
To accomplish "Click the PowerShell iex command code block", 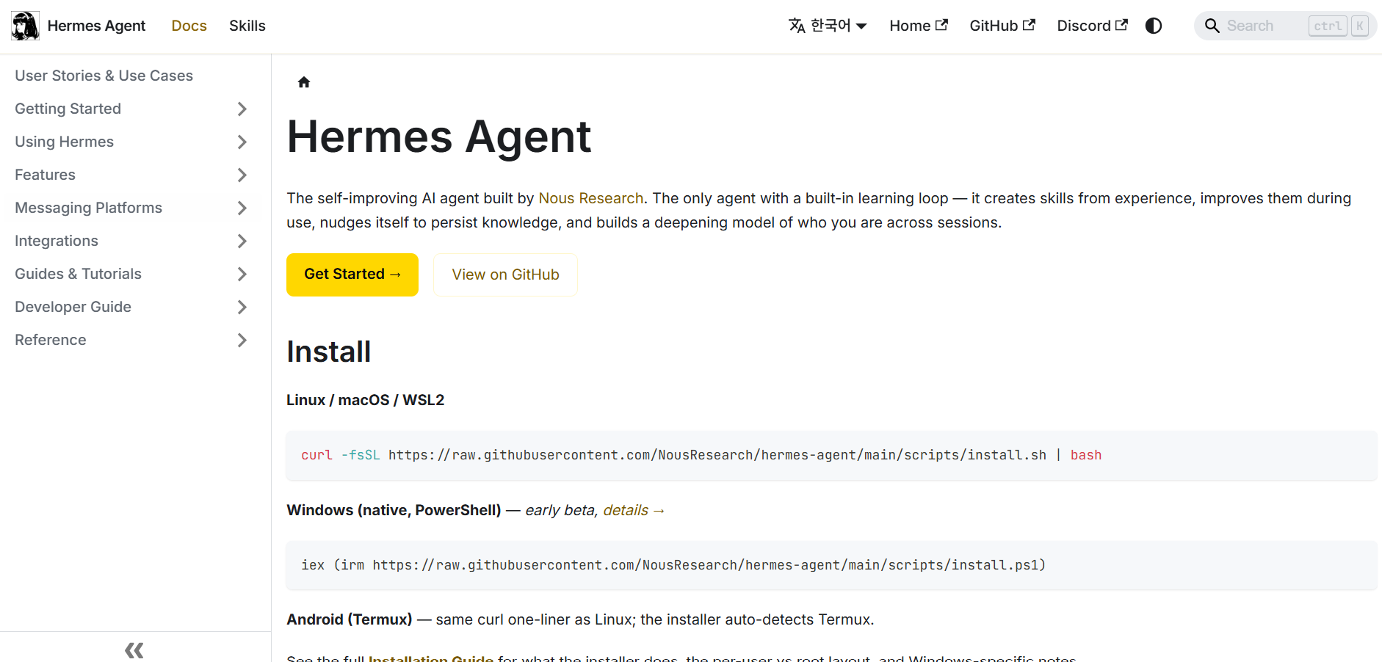I will pyautogui.click(x=831, y=565).
